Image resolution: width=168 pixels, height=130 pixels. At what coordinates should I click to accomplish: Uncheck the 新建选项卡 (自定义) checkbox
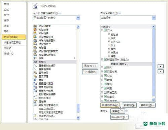coord(105,59)
